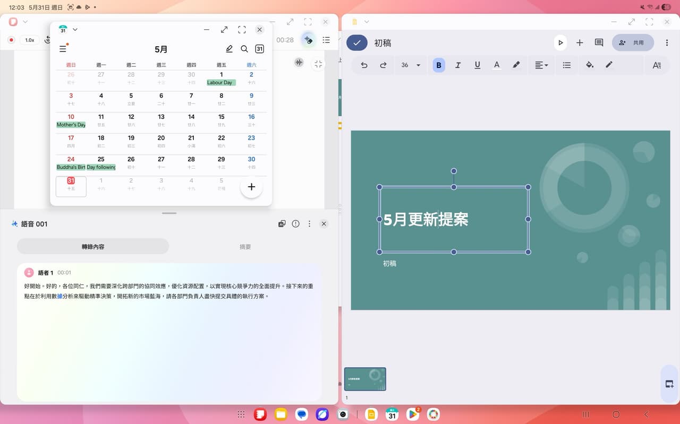Select May 31 in calendar
The width and height of the screenshot is (680, 424).
point(71,186)
